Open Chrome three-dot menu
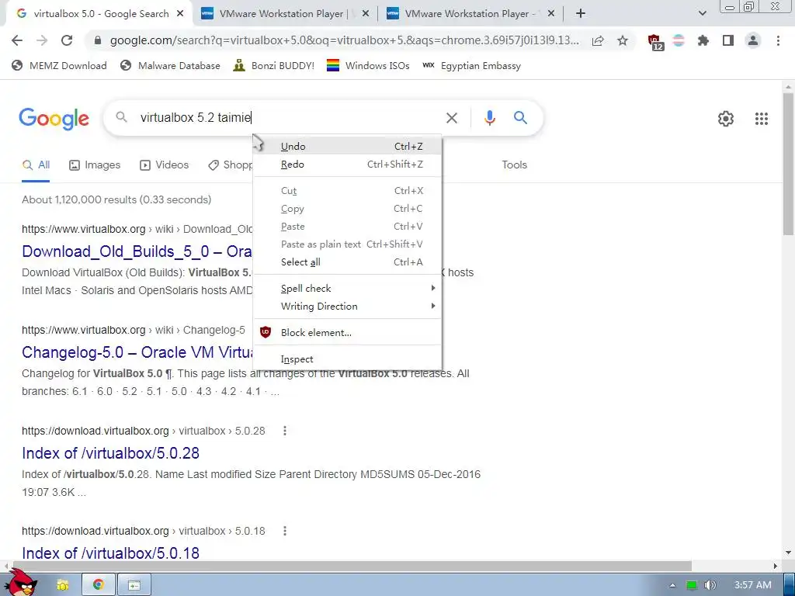The image size is (795, 596). pos(778,40)
